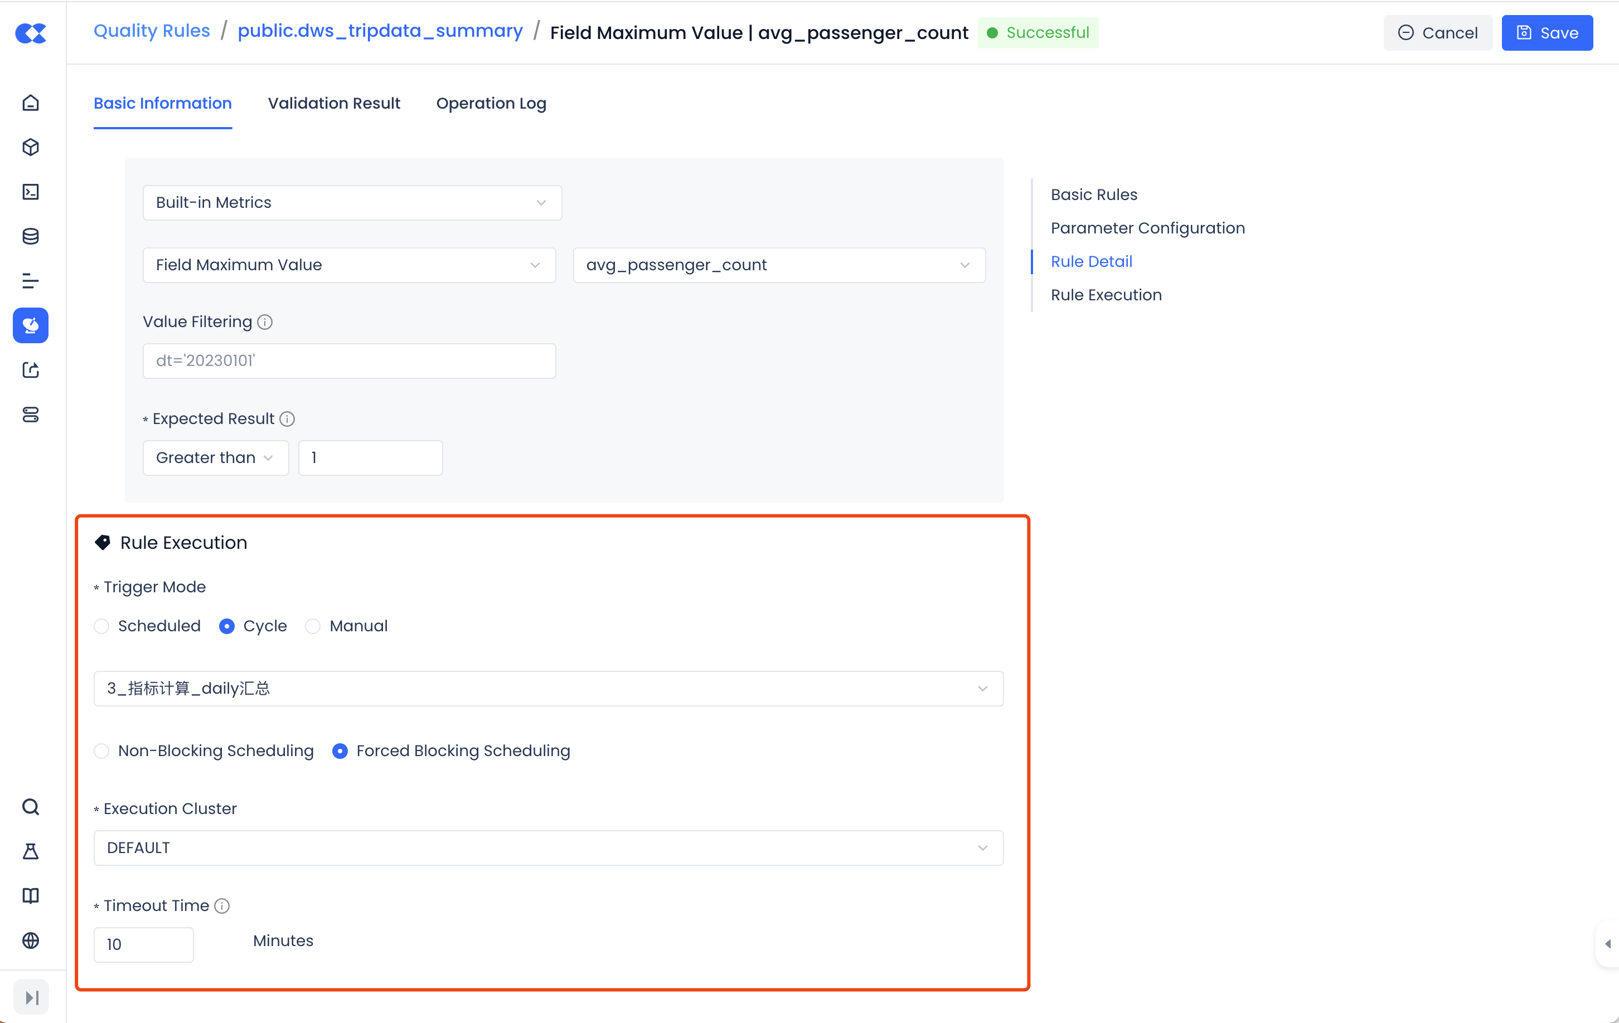Expand the Execution Cluster DEFAULT dropdown
This screenshot has width=1619, height=1023.
[548, 848]
